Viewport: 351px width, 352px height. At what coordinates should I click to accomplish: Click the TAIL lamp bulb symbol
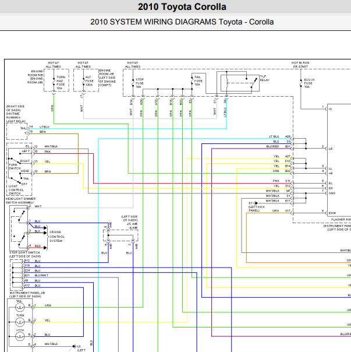pos(20,307)
